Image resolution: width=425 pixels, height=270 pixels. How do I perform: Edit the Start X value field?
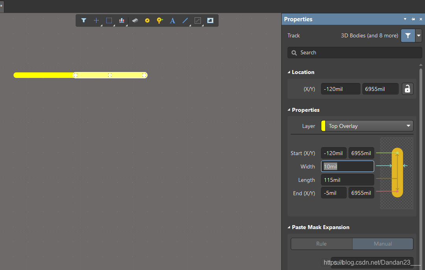[x=334, y=153]
